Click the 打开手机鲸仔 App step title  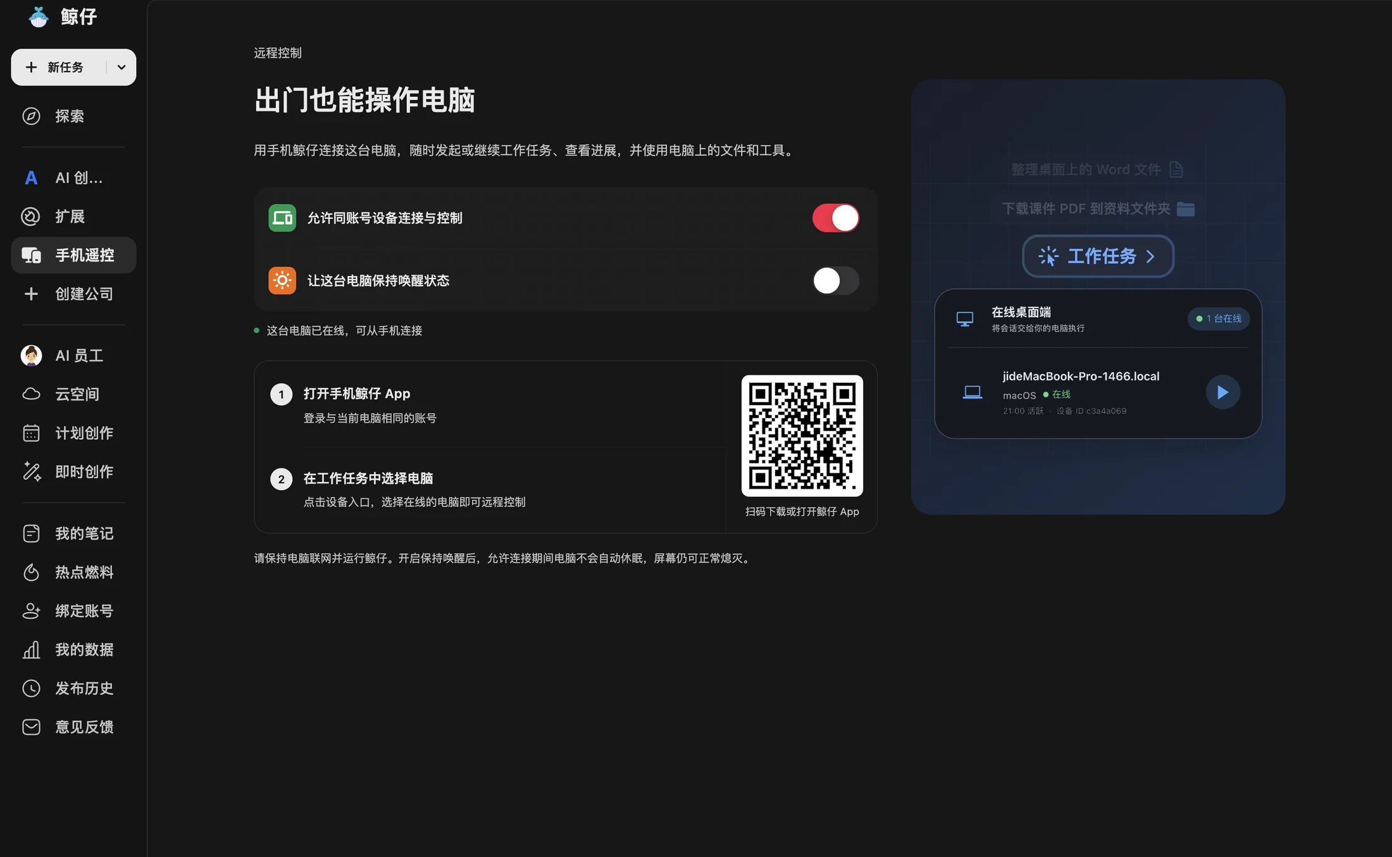(357, 394)
